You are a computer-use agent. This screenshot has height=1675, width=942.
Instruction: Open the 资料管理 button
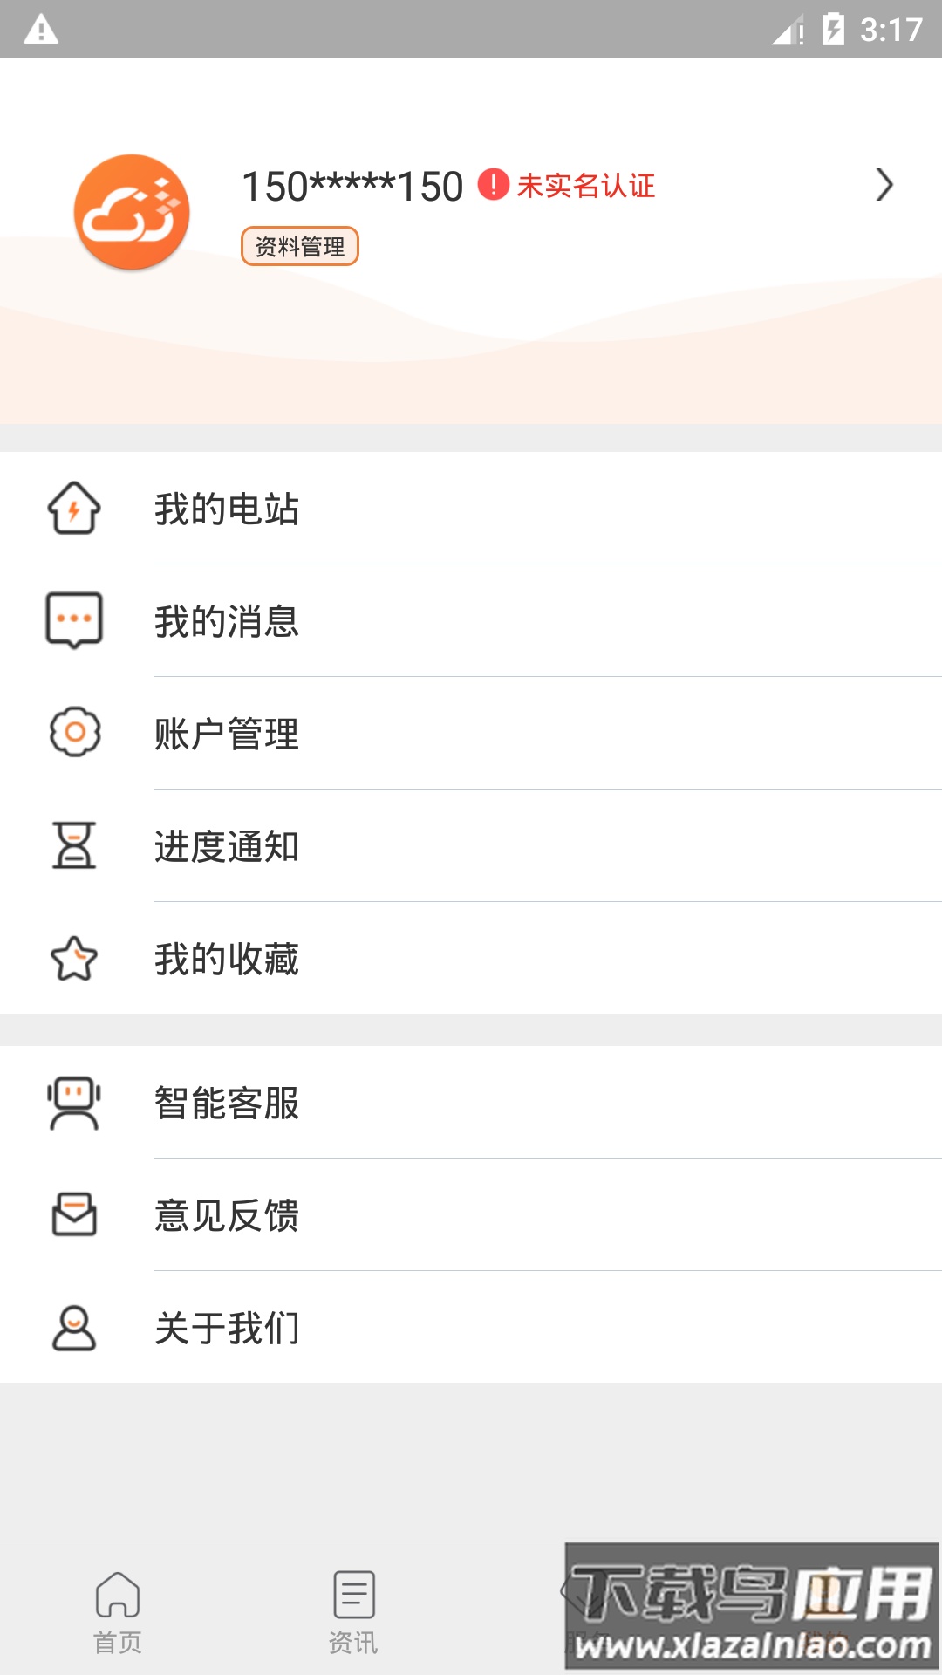[303, 245]
